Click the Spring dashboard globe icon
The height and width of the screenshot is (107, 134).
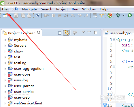coord(110,15)
